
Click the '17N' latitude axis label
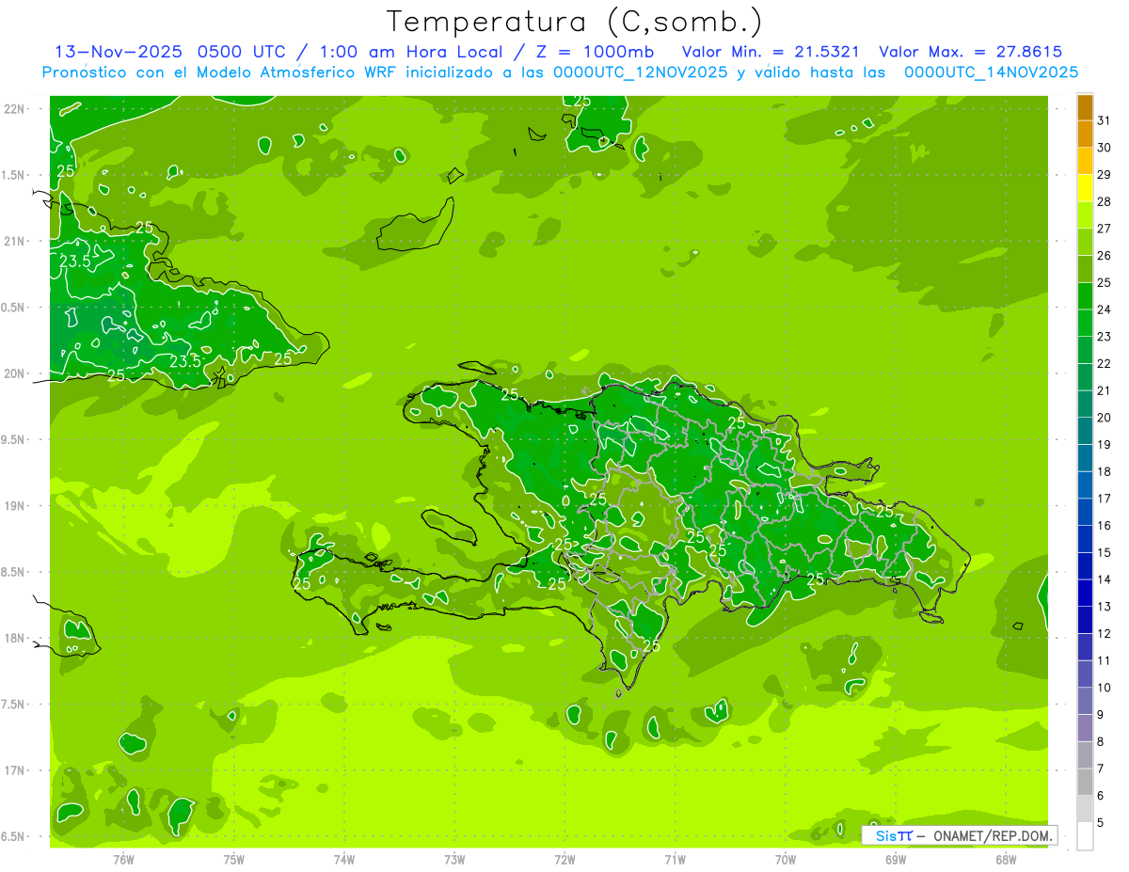click(x=14, y=771)
